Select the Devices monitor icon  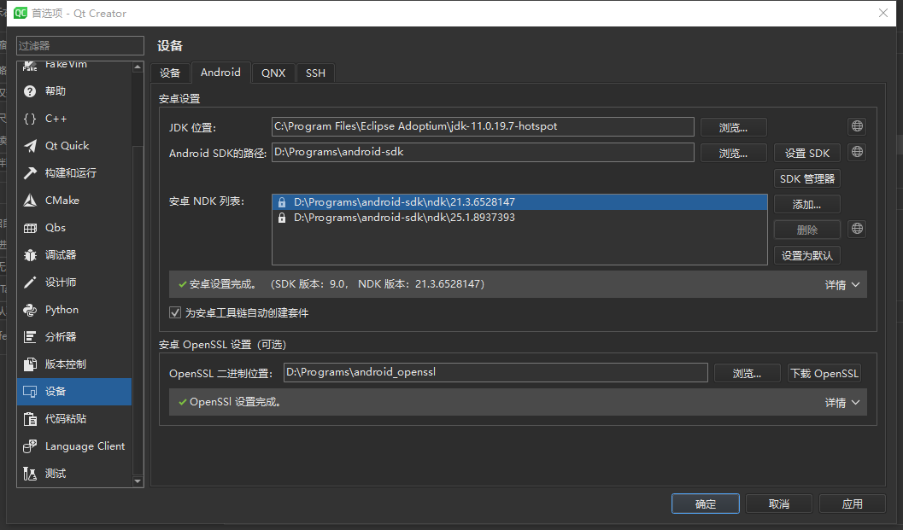pyautogui.click(x=30, y=392)
